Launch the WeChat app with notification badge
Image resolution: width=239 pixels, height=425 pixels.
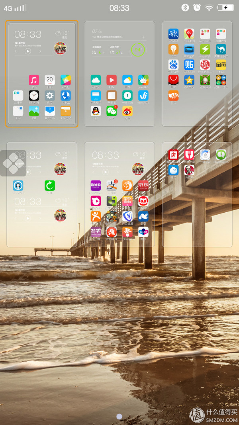[x=112, y=111]
